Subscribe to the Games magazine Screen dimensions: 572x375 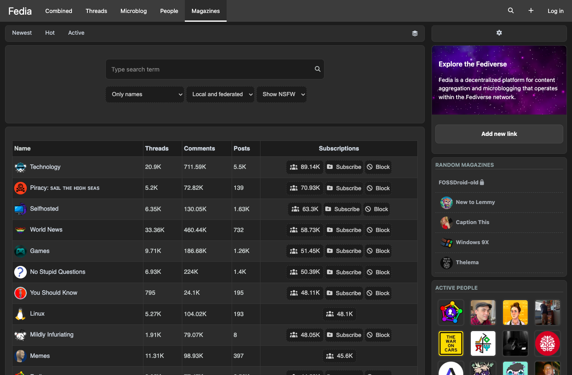click(344, 251)
